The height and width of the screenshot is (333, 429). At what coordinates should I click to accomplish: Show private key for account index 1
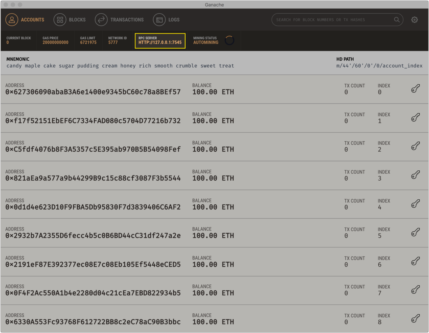[415, 117]
